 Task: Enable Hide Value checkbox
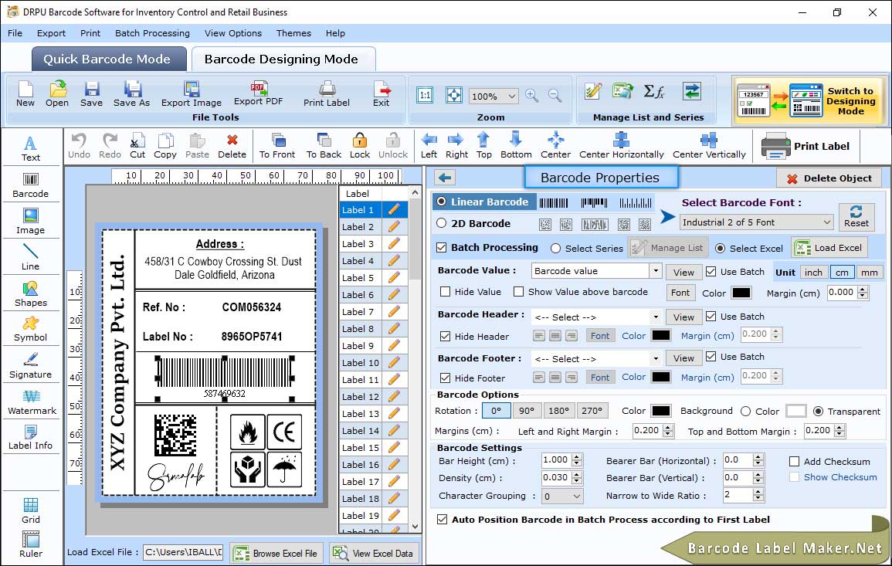click(x=446, y=292)
